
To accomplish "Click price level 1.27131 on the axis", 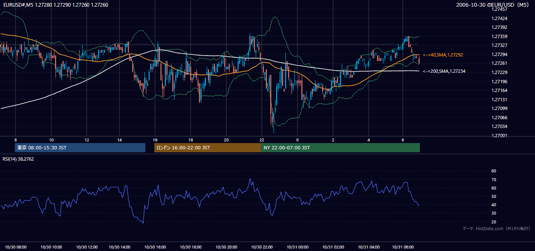I will tap(499, 100).
